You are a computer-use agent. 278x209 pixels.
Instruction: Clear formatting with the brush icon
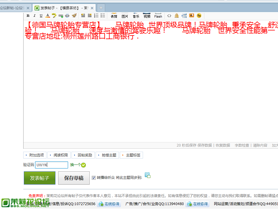click(x=74, y=16)
